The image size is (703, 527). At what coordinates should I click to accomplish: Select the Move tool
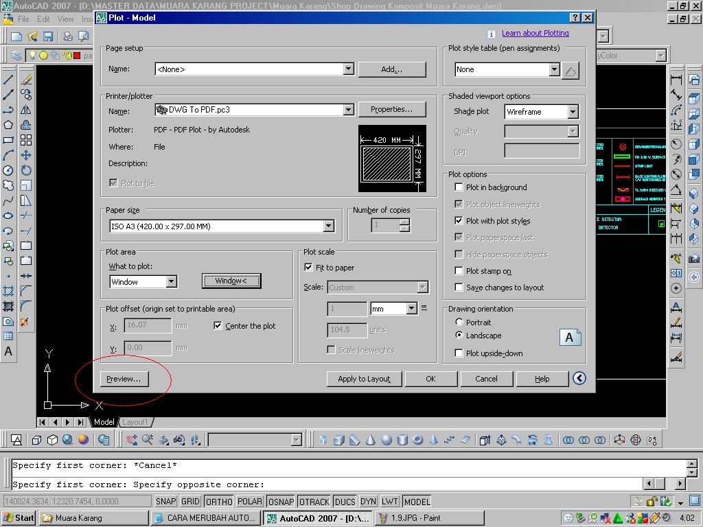click(26, 156)
